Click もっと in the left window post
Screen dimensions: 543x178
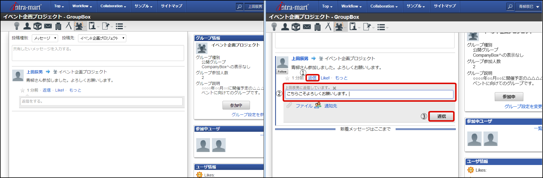coord(75,90)
